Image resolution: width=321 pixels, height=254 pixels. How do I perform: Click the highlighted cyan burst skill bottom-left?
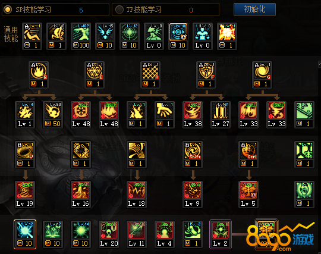point(25,234)
